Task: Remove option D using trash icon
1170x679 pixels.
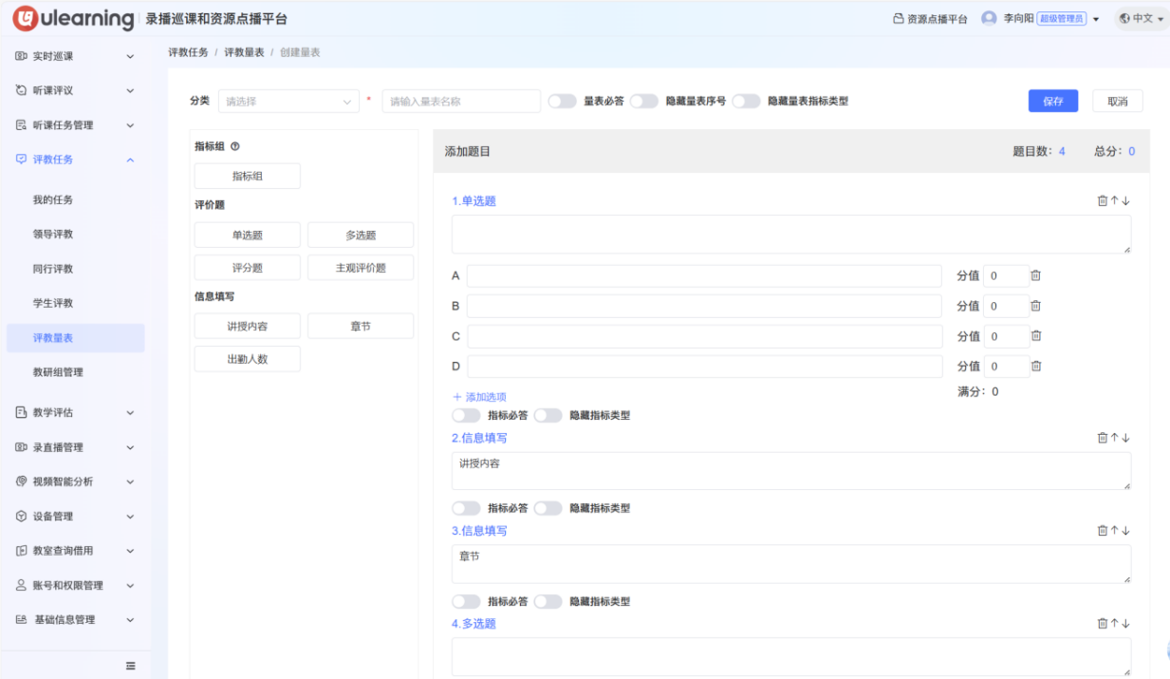Action: click(x=1036, y=367)
